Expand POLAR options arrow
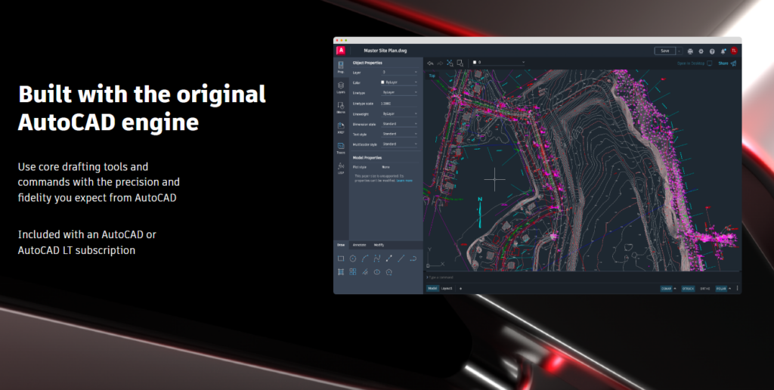This screenshot has width=774, height=390. [x=730, y=288]
